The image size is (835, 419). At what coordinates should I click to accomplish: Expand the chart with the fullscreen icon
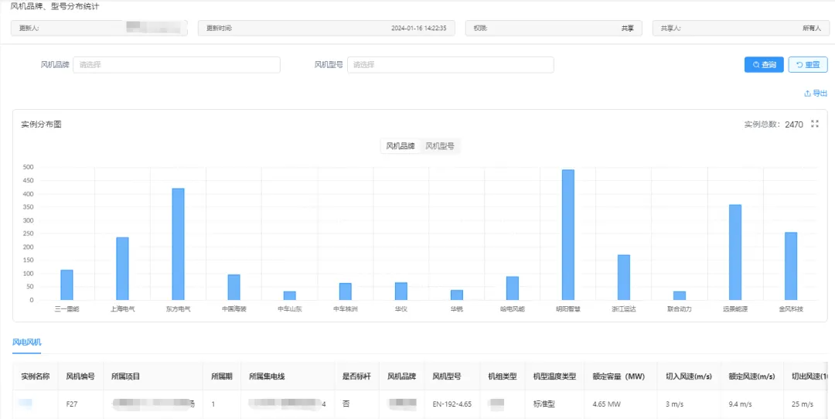814,124
